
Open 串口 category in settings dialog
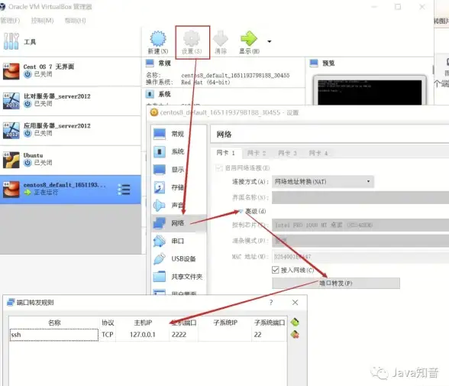click(x=179, y=241)
